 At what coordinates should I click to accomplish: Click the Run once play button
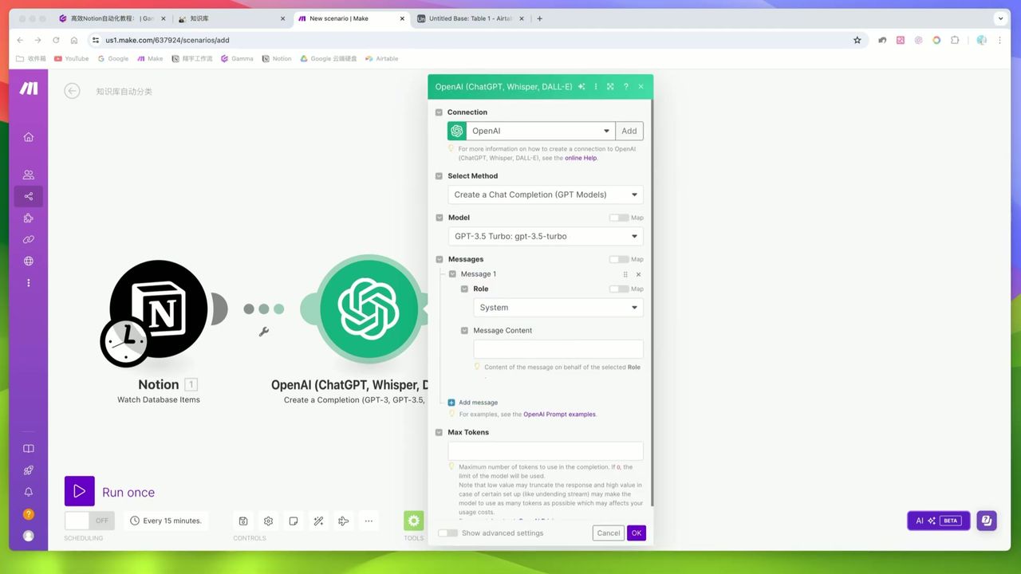(79, 491)
